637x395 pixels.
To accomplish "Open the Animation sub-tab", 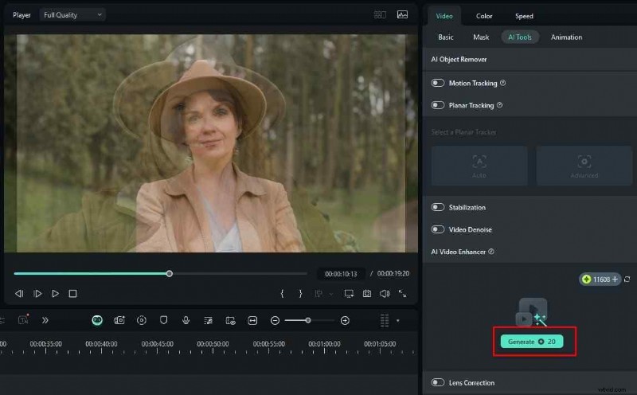I will [x=566, y=37].
